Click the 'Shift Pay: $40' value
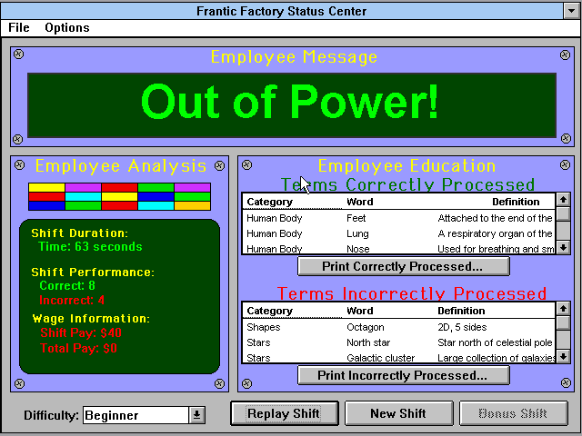 point(81,333)
